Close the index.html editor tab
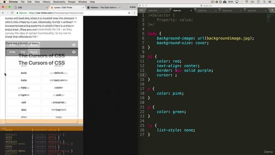This screenshot has width=275, height=155. (166, 11)
